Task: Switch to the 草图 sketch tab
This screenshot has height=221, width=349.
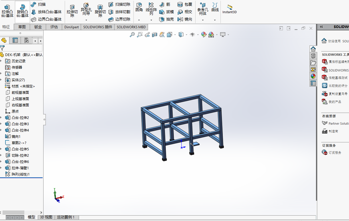Action: [x=22, y=27]
